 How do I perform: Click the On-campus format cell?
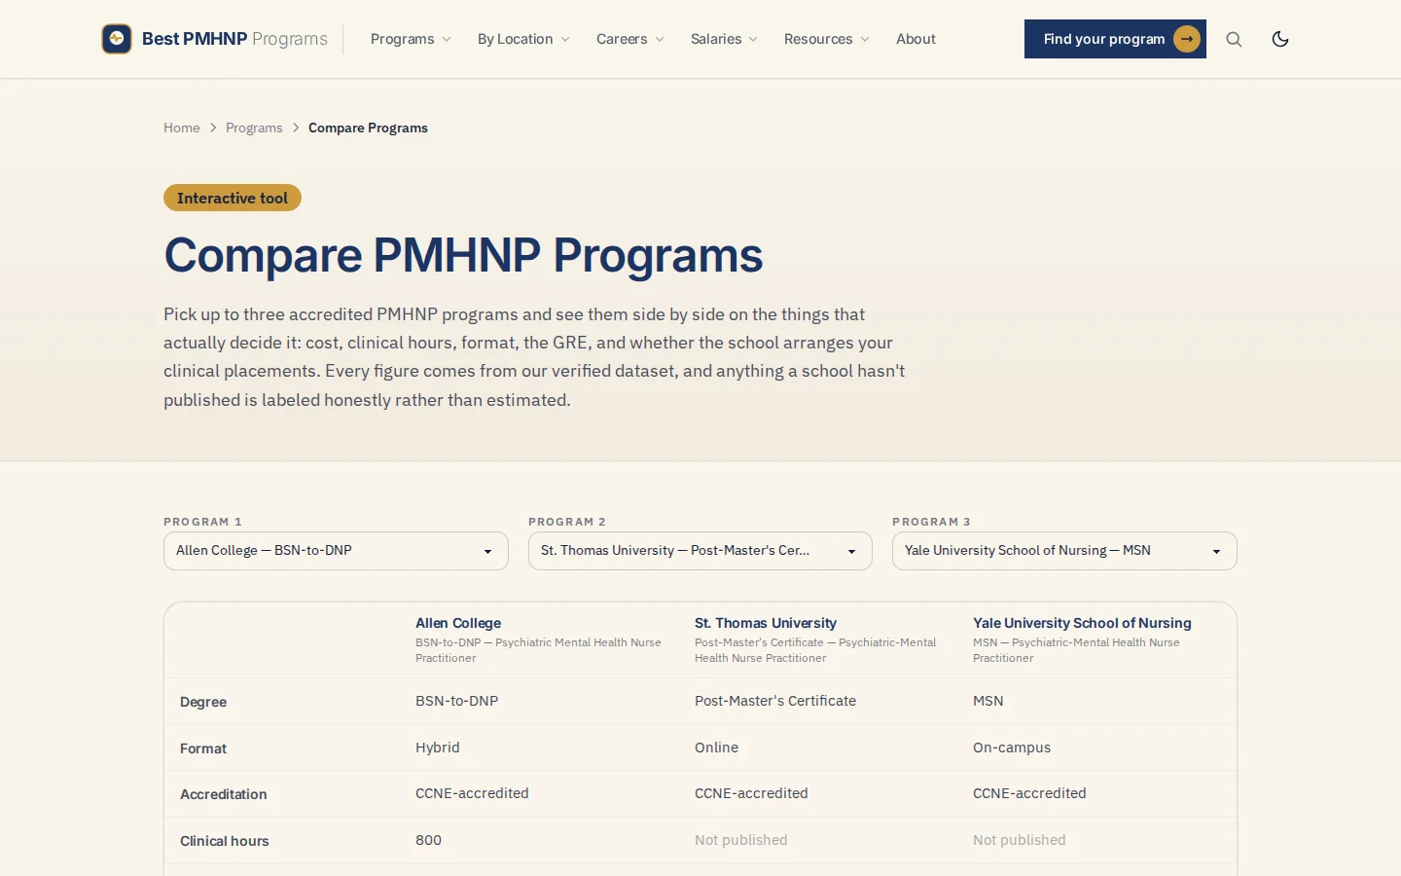[x=1012, y=748]
